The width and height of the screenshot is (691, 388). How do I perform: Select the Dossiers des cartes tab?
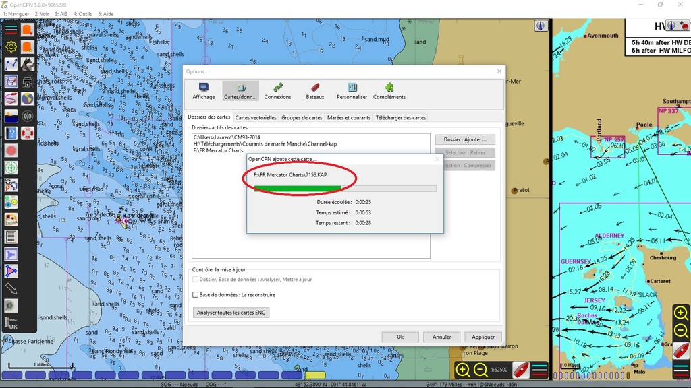209,117
